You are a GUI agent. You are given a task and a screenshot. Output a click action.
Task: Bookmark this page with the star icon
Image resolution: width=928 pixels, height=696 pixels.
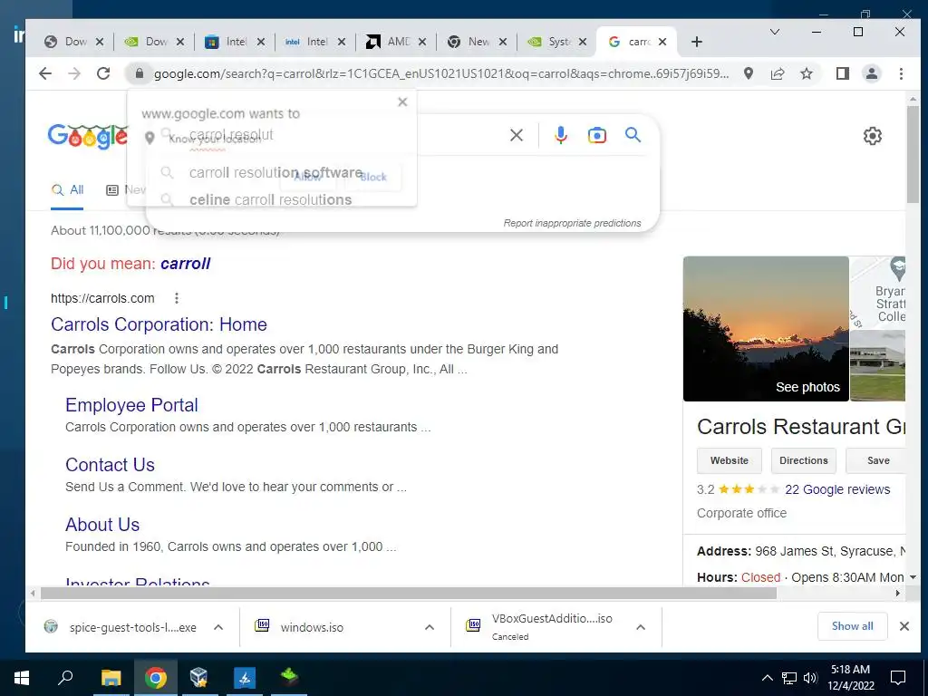806,73
